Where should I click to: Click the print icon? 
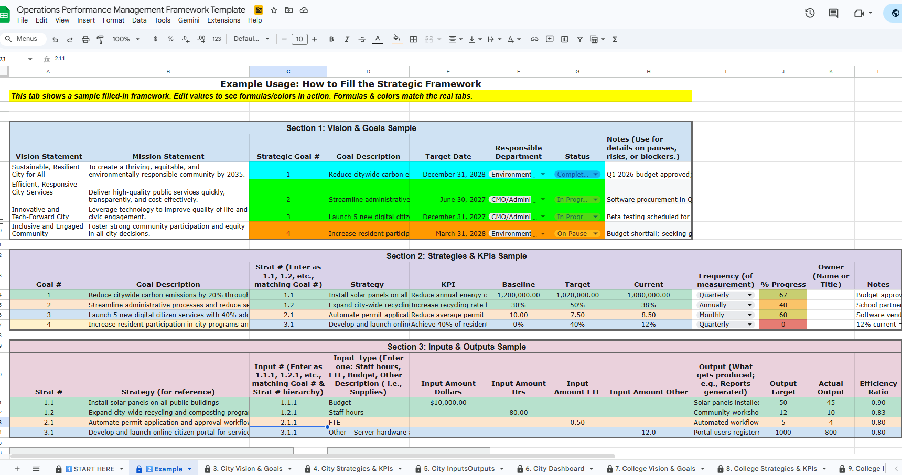tap(85, 39)
